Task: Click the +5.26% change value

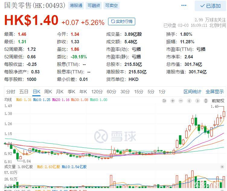Action: (93, 23)
